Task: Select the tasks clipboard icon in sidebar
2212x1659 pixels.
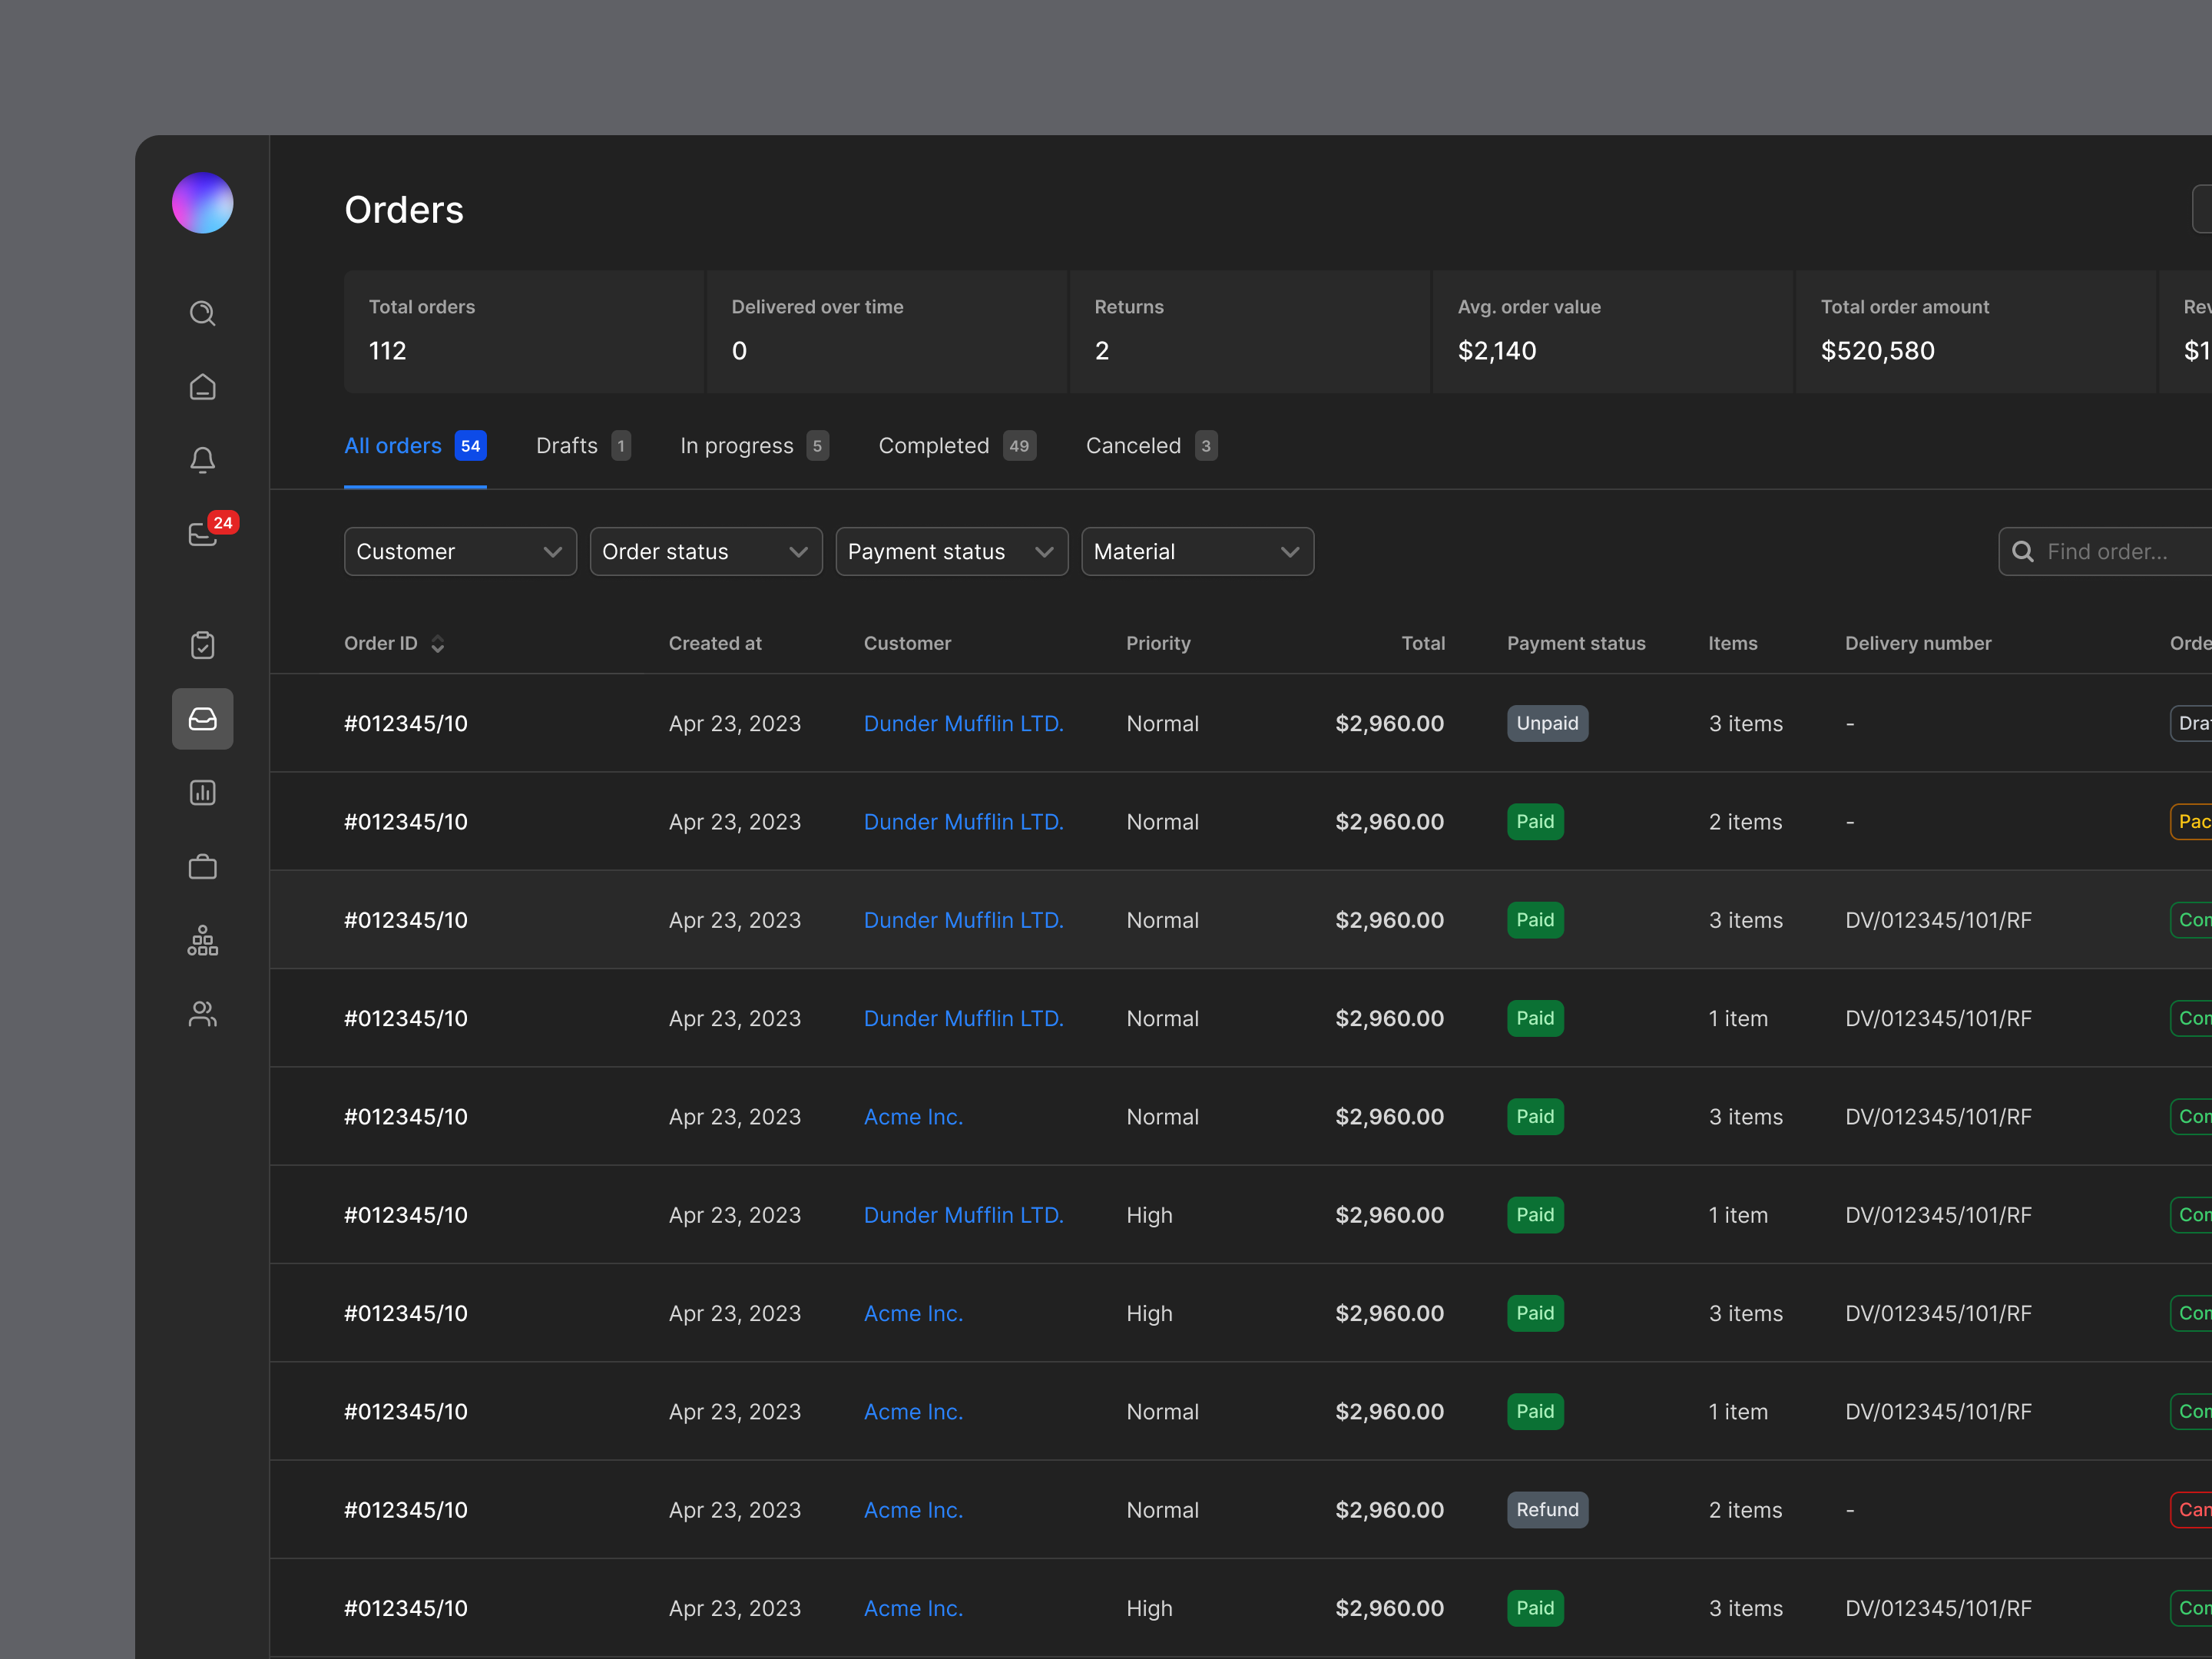Action: point(203,645)
